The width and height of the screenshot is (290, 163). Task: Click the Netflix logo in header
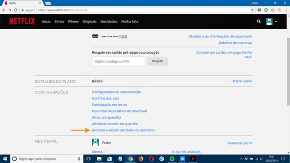[22, 21]
